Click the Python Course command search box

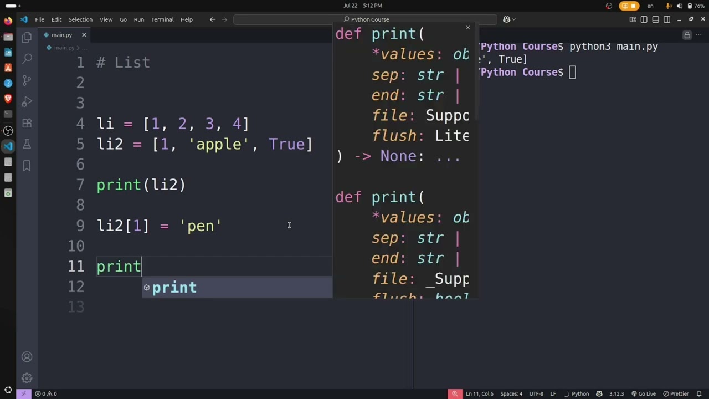366,19
